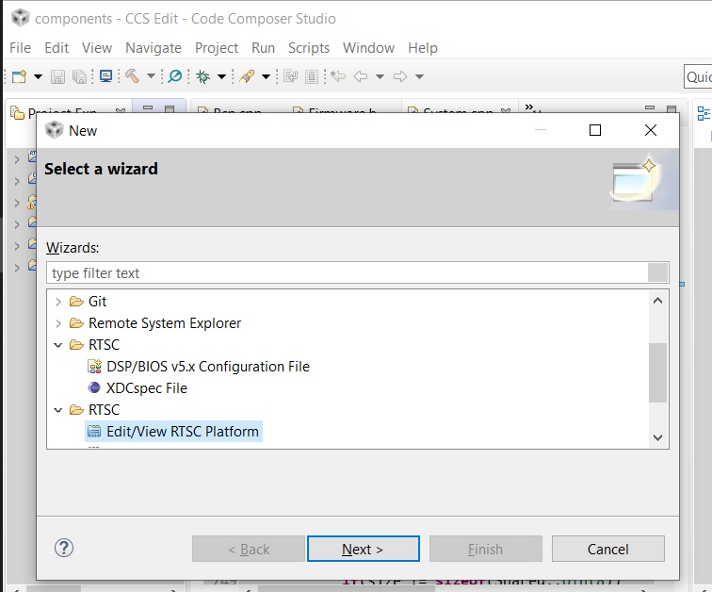The image size is (712, 592).
Task: Open the New icon's dropdown arrow
Action: click(38, 76)
